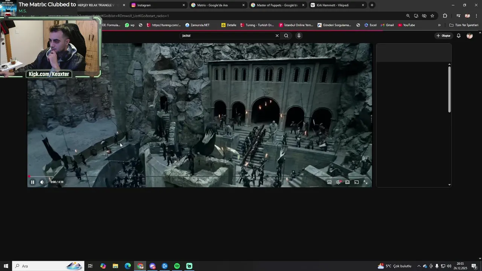Viewport: 482px width, 271px height.
Task: Open YouTube notifications bell
Action: (459, 36)
